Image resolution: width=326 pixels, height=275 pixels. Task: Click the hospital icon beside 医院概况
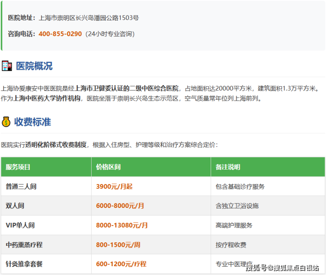[x=7, y=66]
